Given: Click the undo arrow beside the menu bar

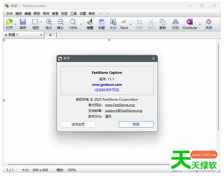Looking at the screenshot, I should (x=101, y=14).
